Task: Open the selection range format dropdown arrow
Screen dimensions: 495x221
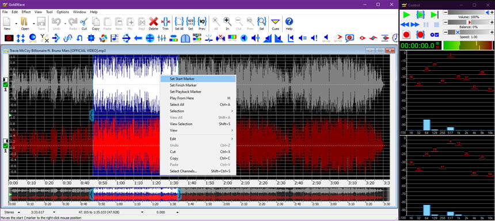Action: (142, 212)
